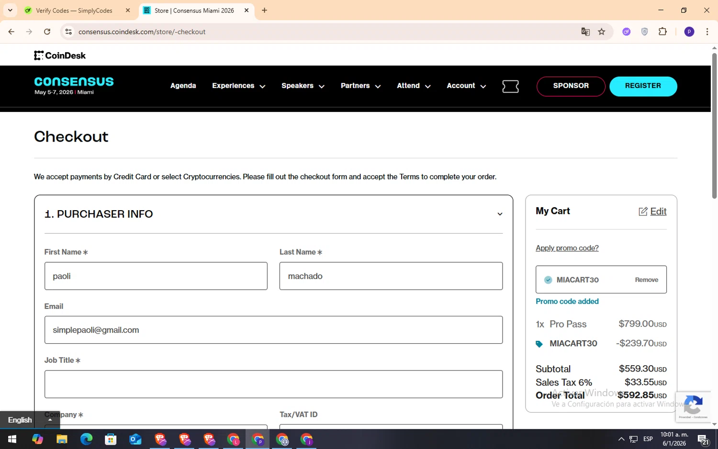
Task: Click the purple extension icon in toolbar
Action: [x=626, y=32]
